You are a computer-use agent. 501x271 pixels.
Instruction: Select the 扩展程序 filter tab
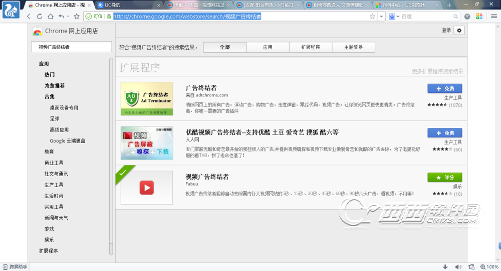coord(311,47)
